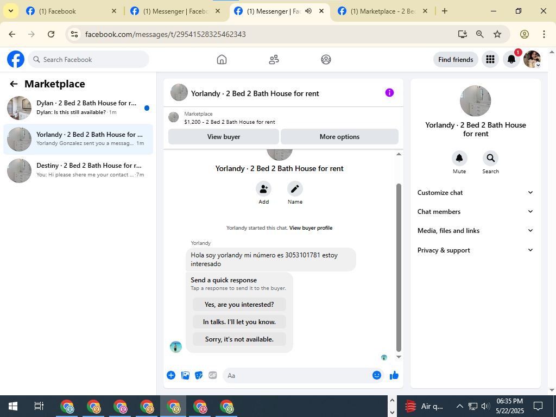The height and width of the screenshot is (417, 556).
Task: Send quick reply Yes, are you interested?
Action: (239, 305)
